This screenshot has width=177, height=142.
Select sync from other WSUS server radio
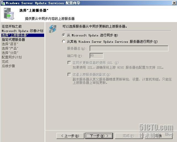64,41
